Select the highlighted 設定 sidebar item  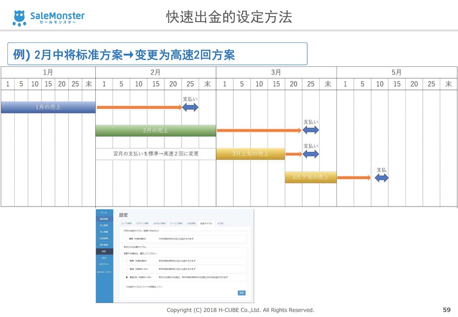tap(104, 251)
